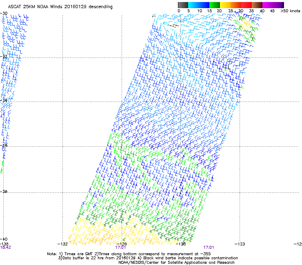Click the "17:01" time stamp below -129
Image resolution: width=302 pixels, height=265 pixels.
tap(120, 247)
